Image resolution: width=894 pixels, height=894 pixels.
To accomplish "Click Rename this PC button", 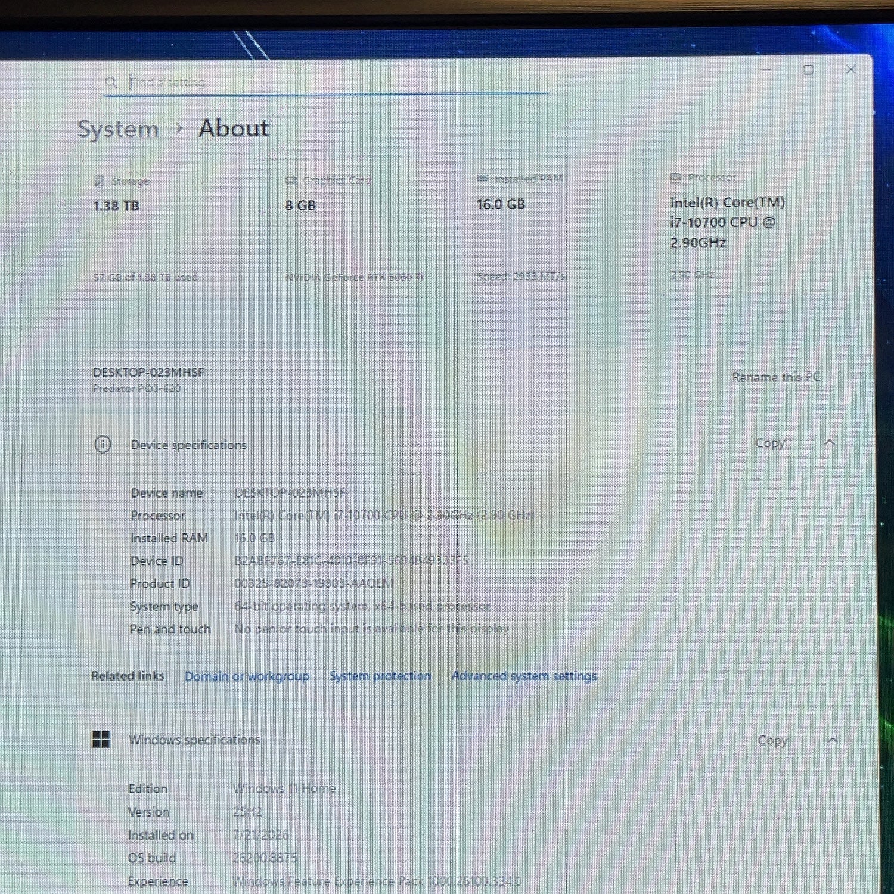I will [776, 377].
